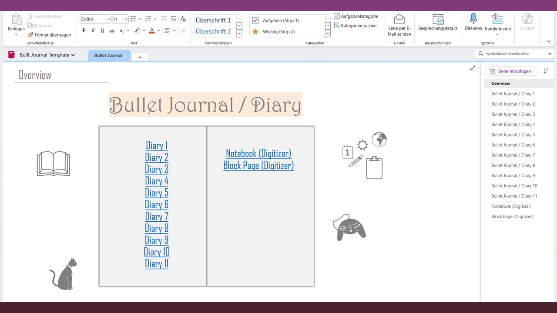Click the Transkribieren icon
557x313 pixels.
497,19
